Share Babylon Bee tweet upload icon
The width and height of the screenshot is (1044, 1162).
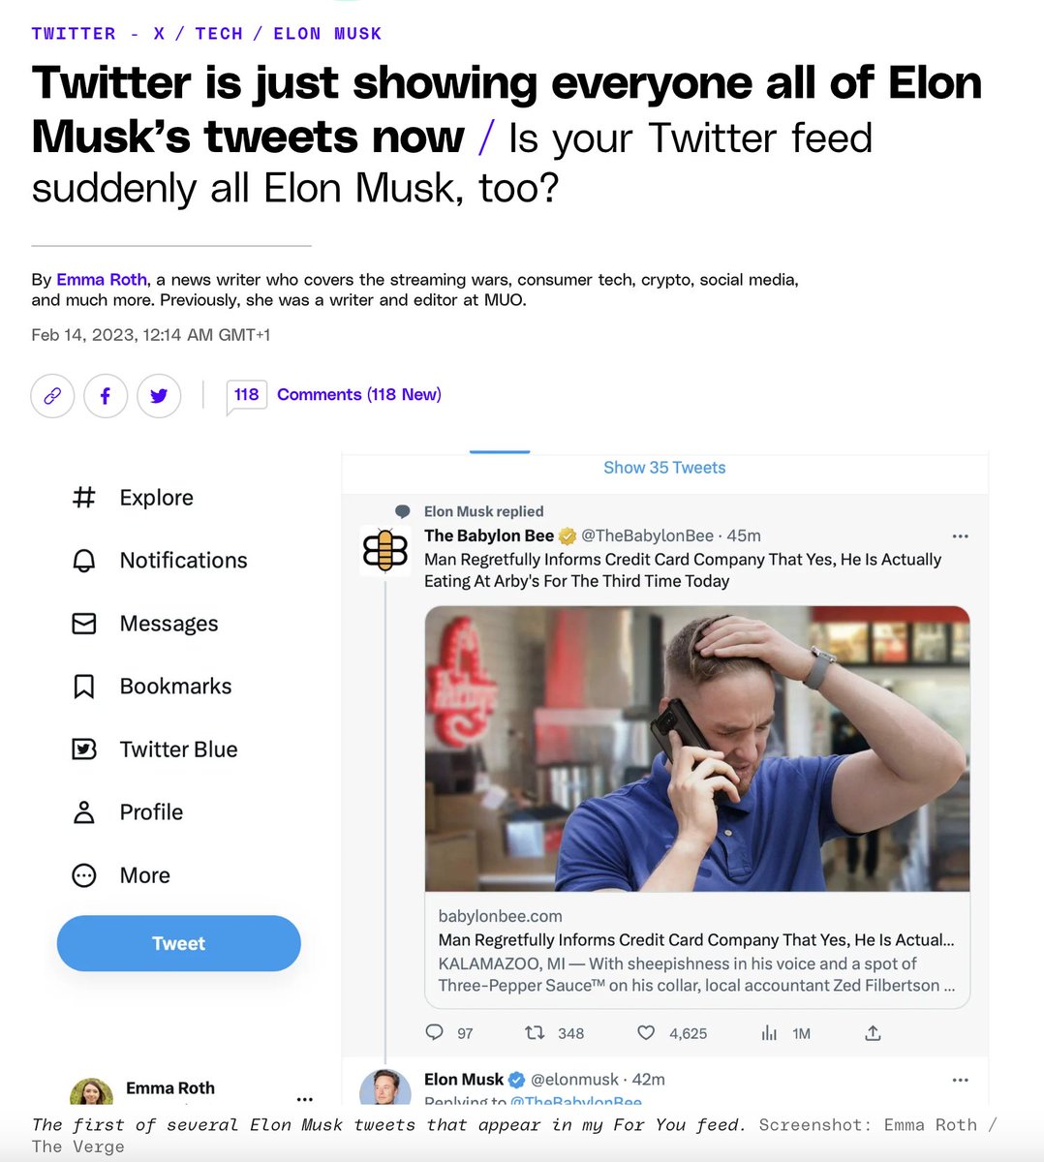[873, 1033]
